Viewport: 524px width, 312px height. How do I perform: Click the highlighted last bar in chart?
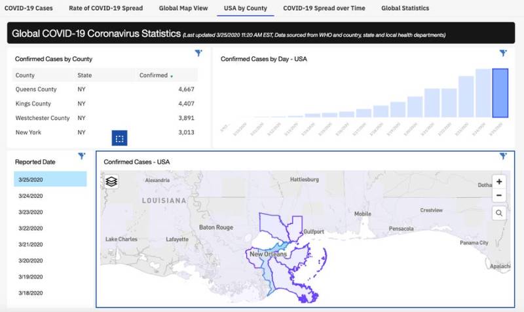[500, 93]
